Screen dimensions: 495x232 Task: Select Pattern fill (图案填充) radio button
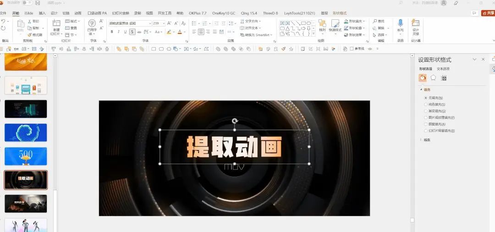pos(425,124)
